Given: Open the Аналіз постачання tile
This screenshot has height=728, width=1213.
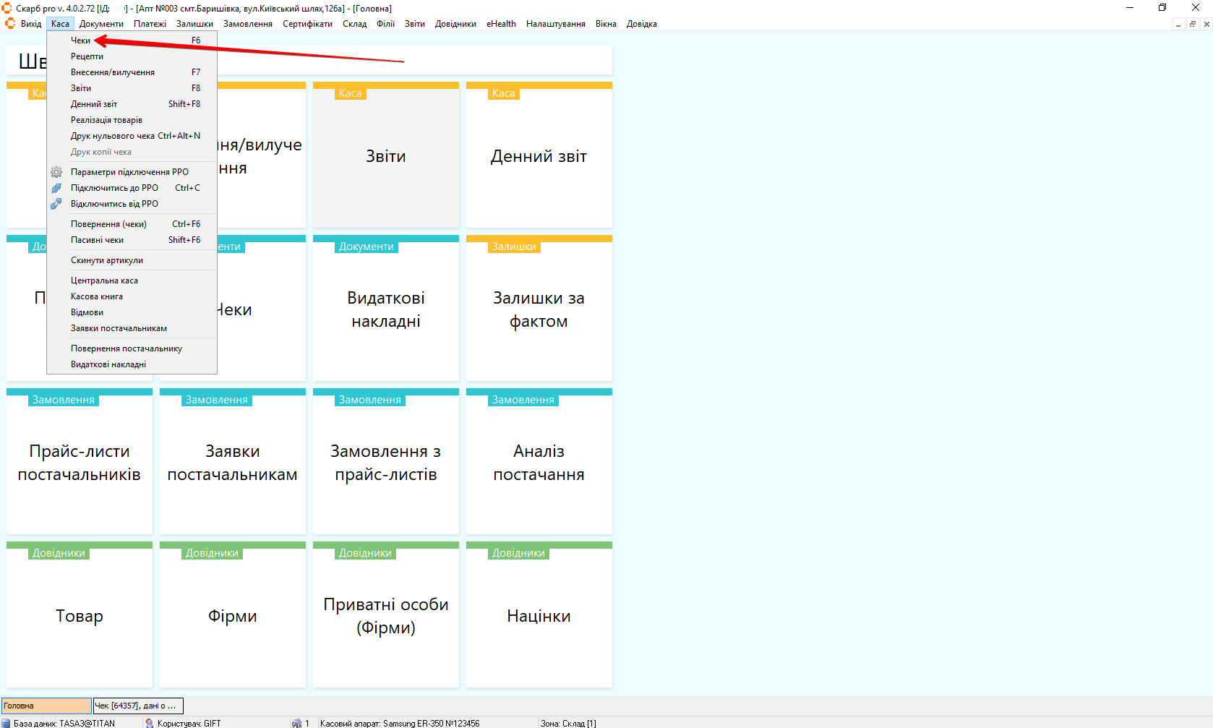Looking at the screenshot, I should [x=539, y=463].
